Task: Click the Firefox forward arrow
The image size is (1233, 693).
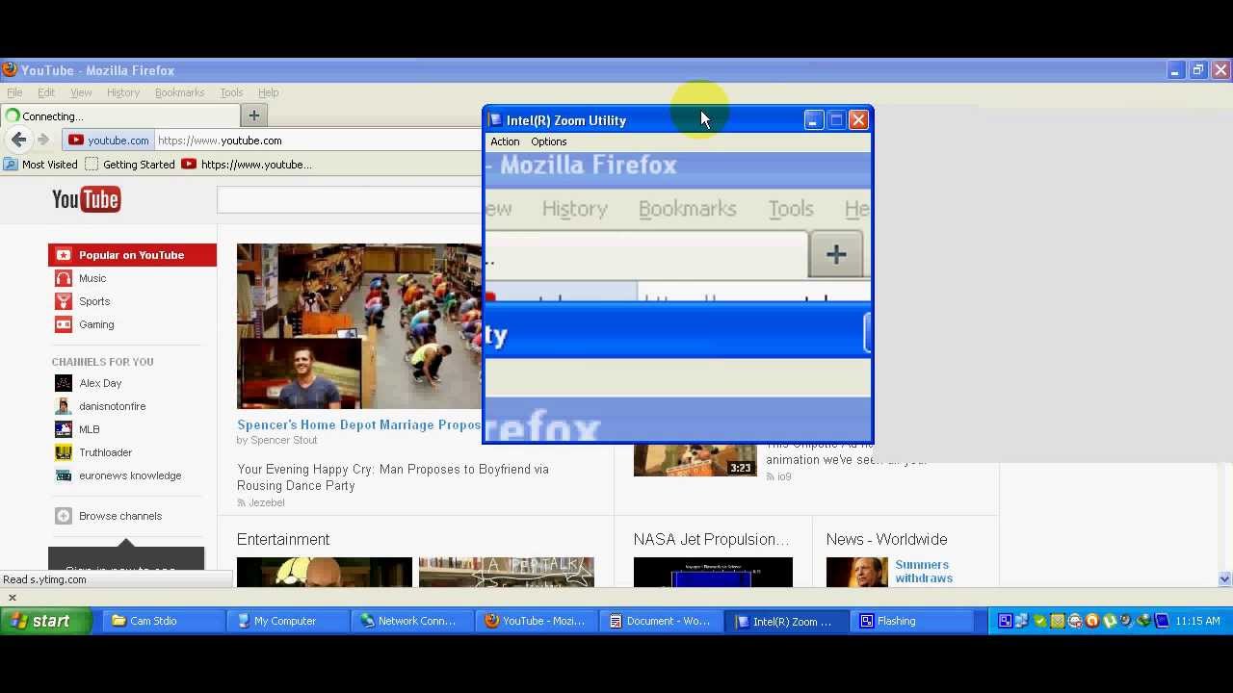Action: tap(42, 140)
